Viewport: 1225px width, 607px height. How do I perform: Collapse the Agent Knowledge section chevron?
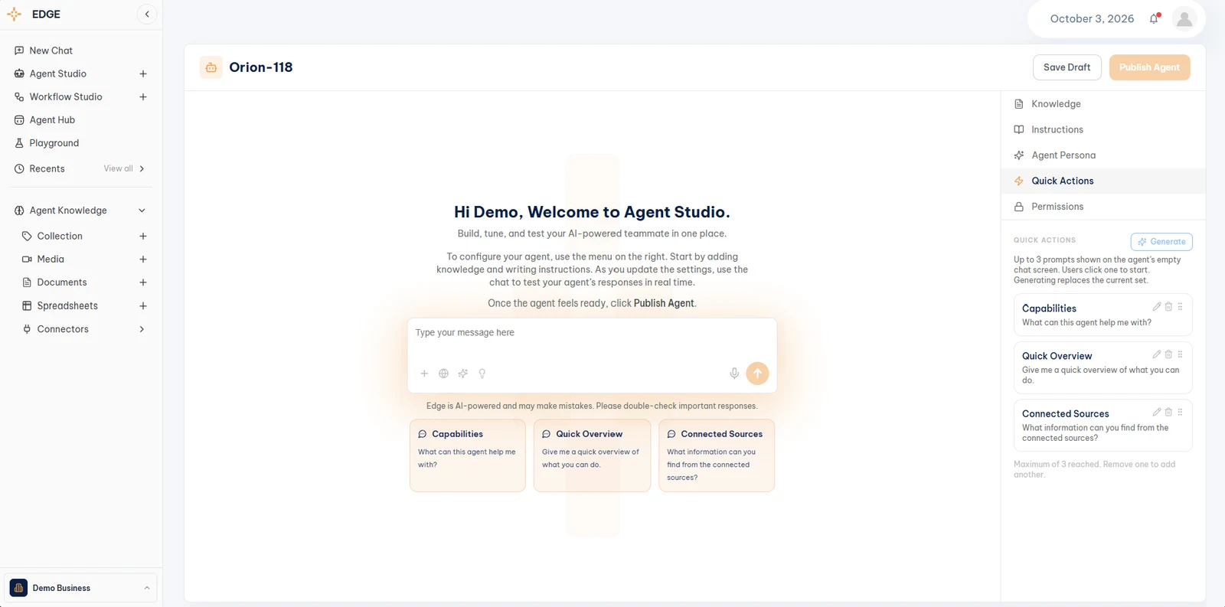[142, 210]
